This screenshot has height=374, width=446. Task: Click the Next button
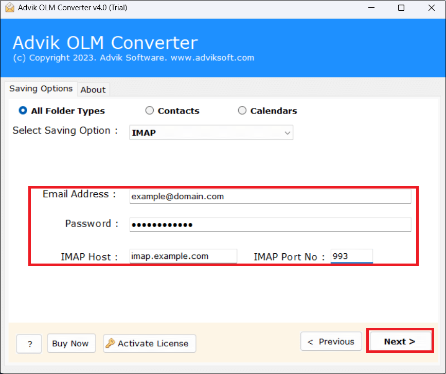point(400,341)
